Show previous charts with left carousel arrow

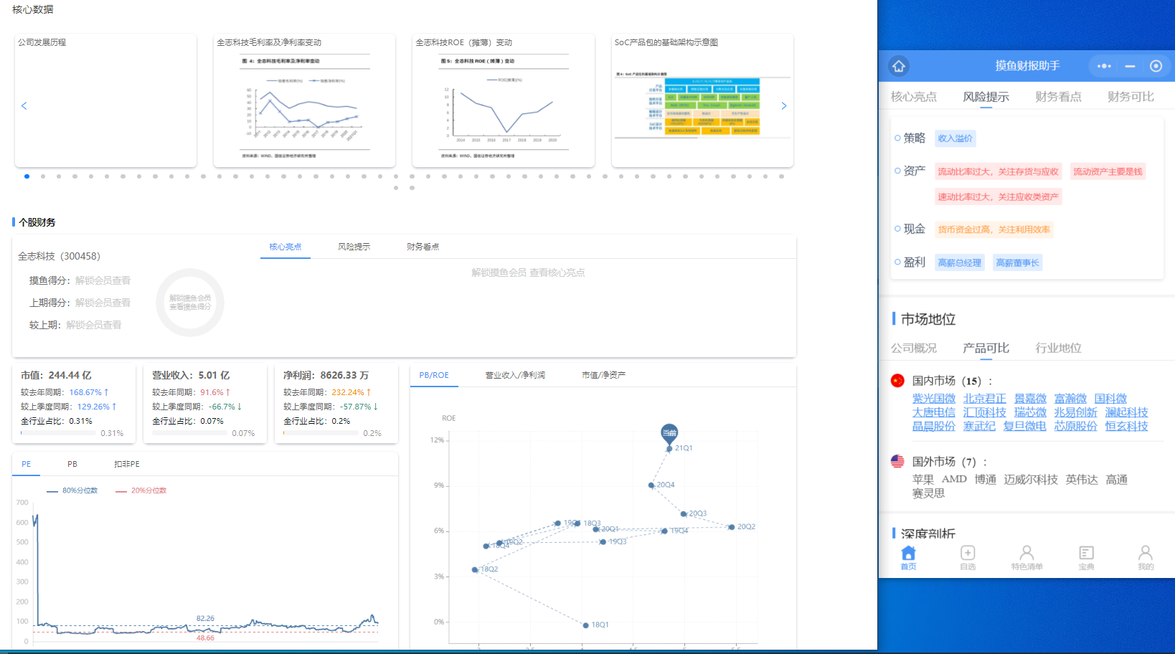pos(24,105)
